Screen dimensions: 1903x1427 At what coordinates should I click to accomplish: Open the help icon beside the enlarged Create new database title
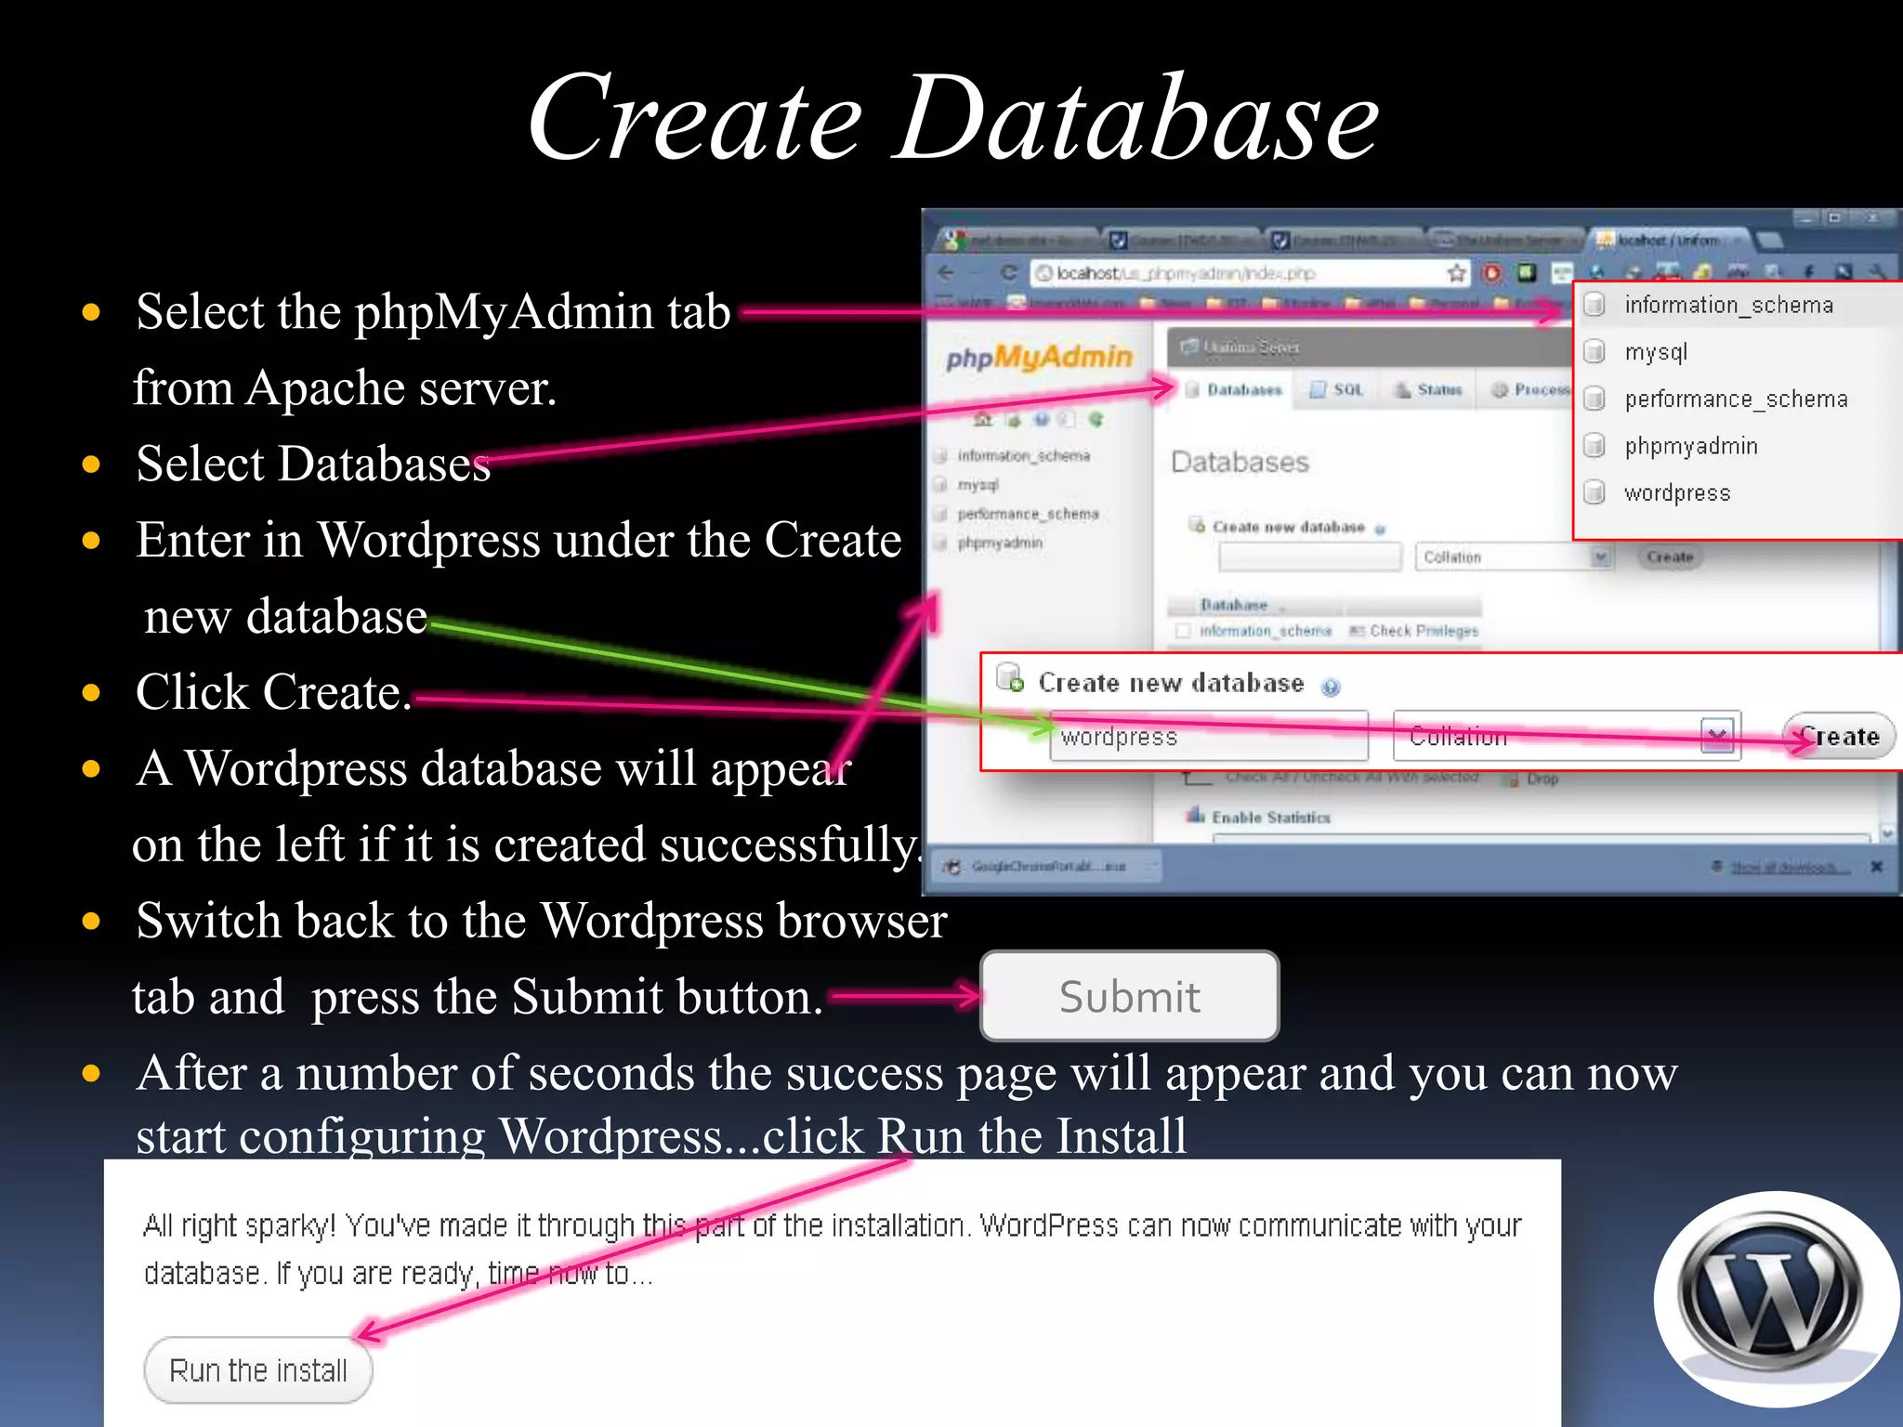(1331, 687)
